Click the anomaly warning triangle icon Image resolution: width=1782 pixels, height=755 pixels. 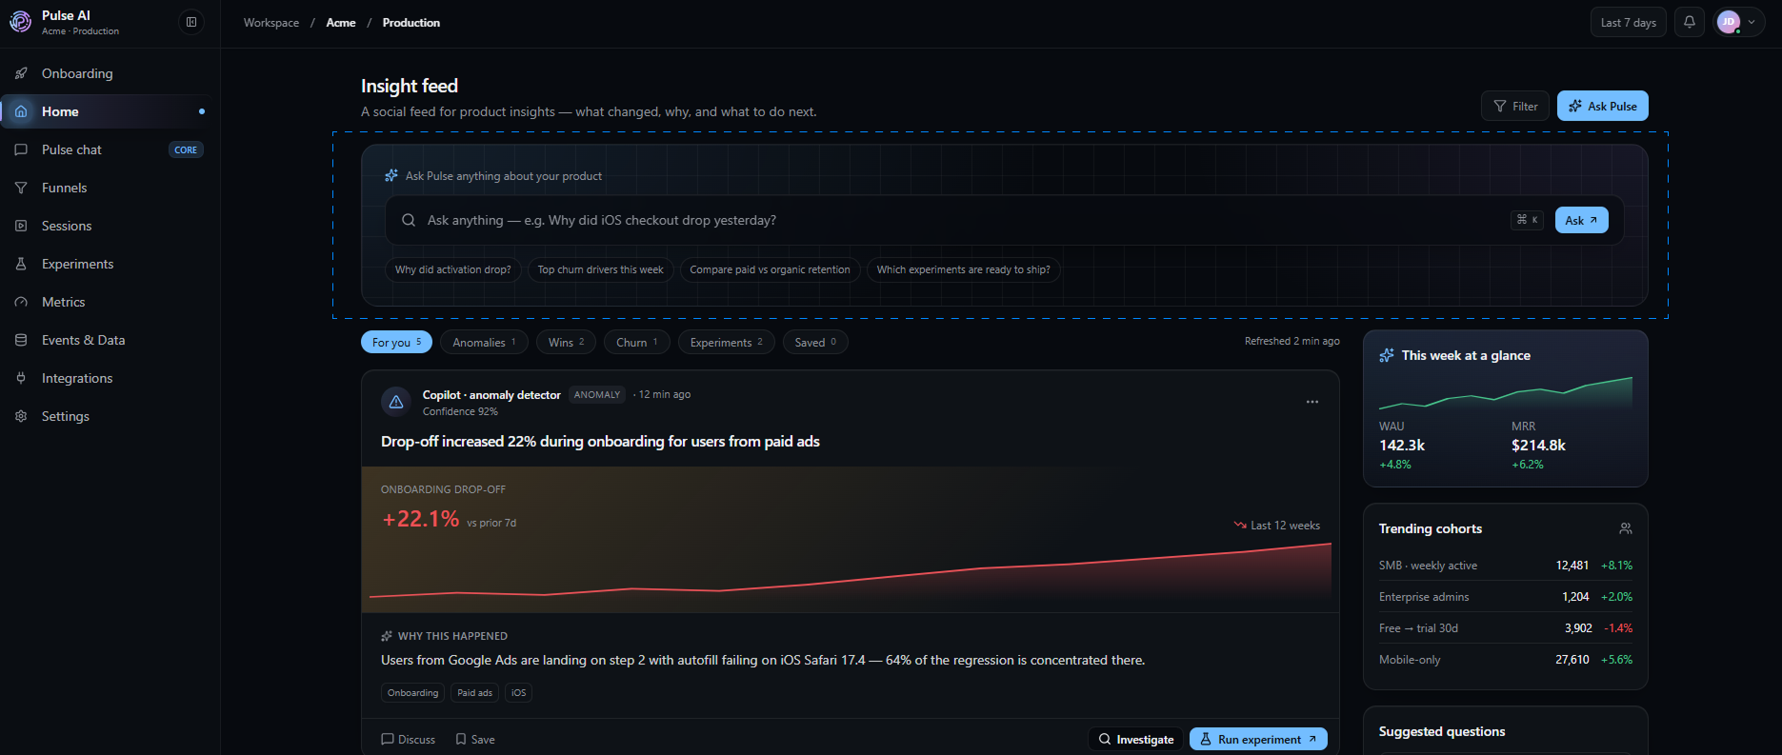tap(396, 402)
